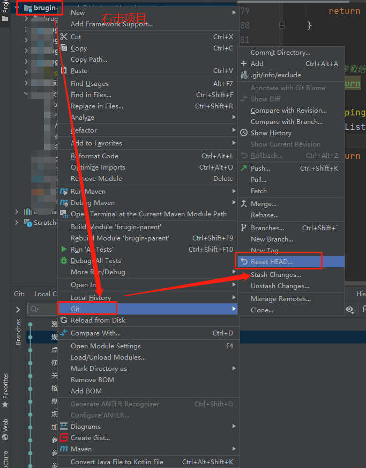Click the Scratches and Consoles icon

(28, 223)
